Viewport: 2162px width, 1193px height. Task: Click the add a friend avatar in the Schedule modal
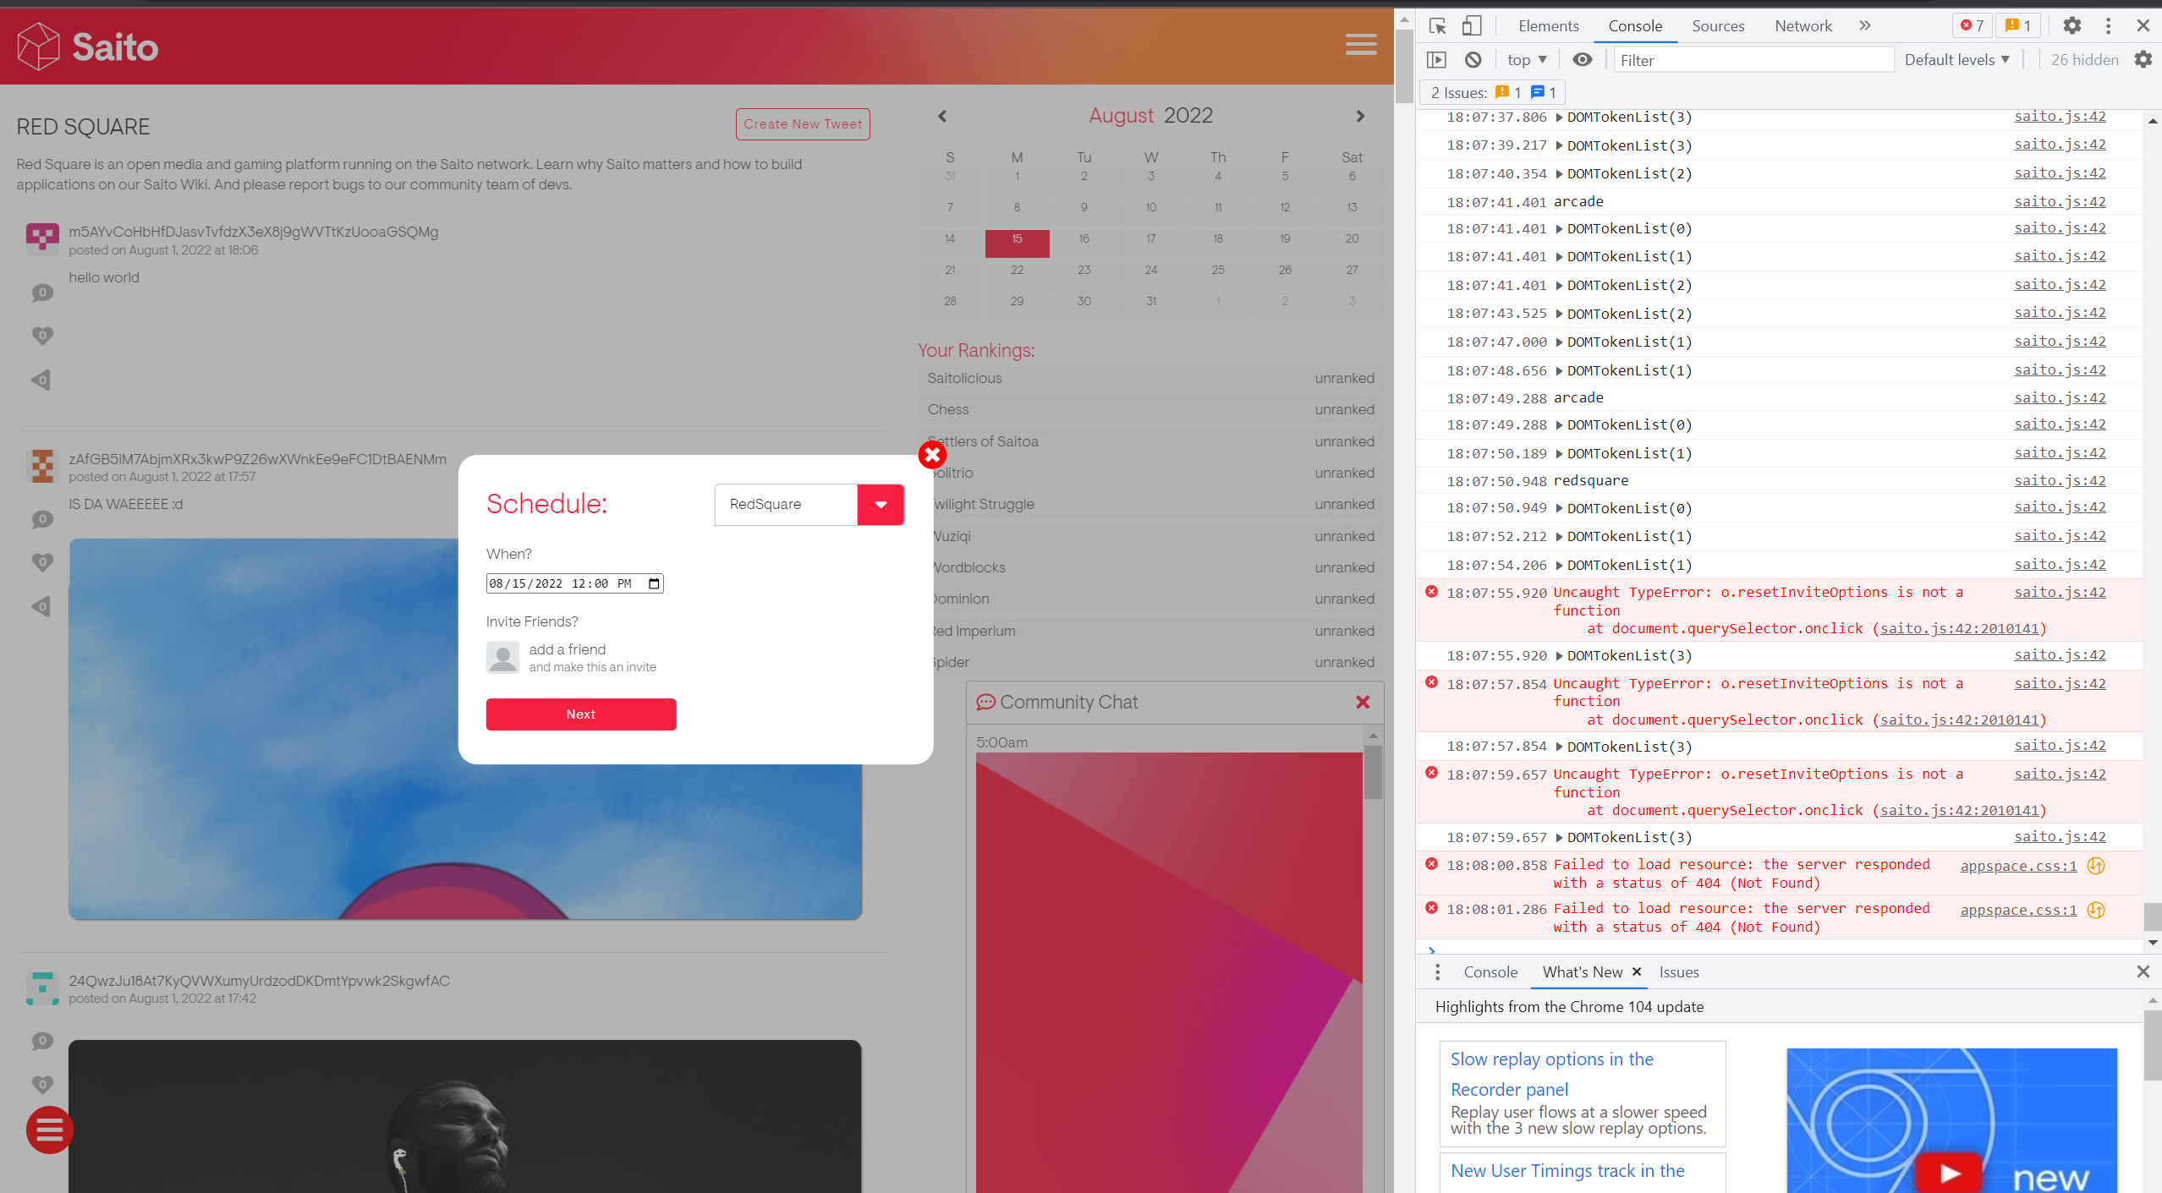pos(503,657)
